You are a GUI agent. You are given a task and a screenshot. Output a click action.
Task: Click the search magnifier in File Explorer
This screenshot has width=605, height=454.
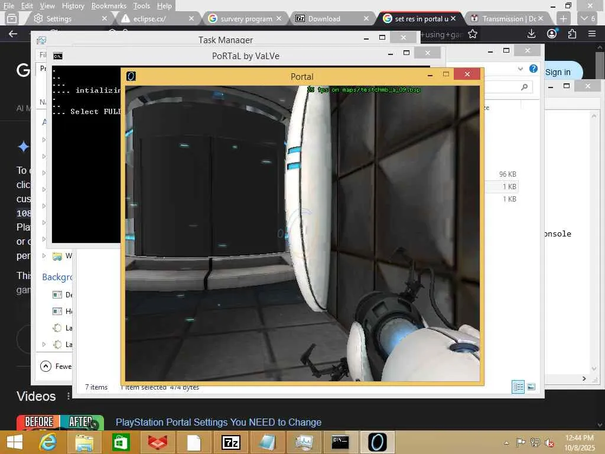[524, 87]
